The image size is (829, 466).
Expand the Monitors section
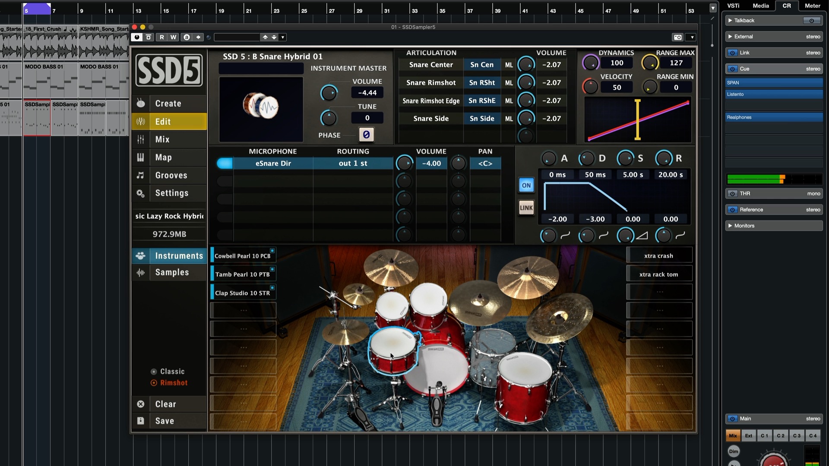(730, 226)
